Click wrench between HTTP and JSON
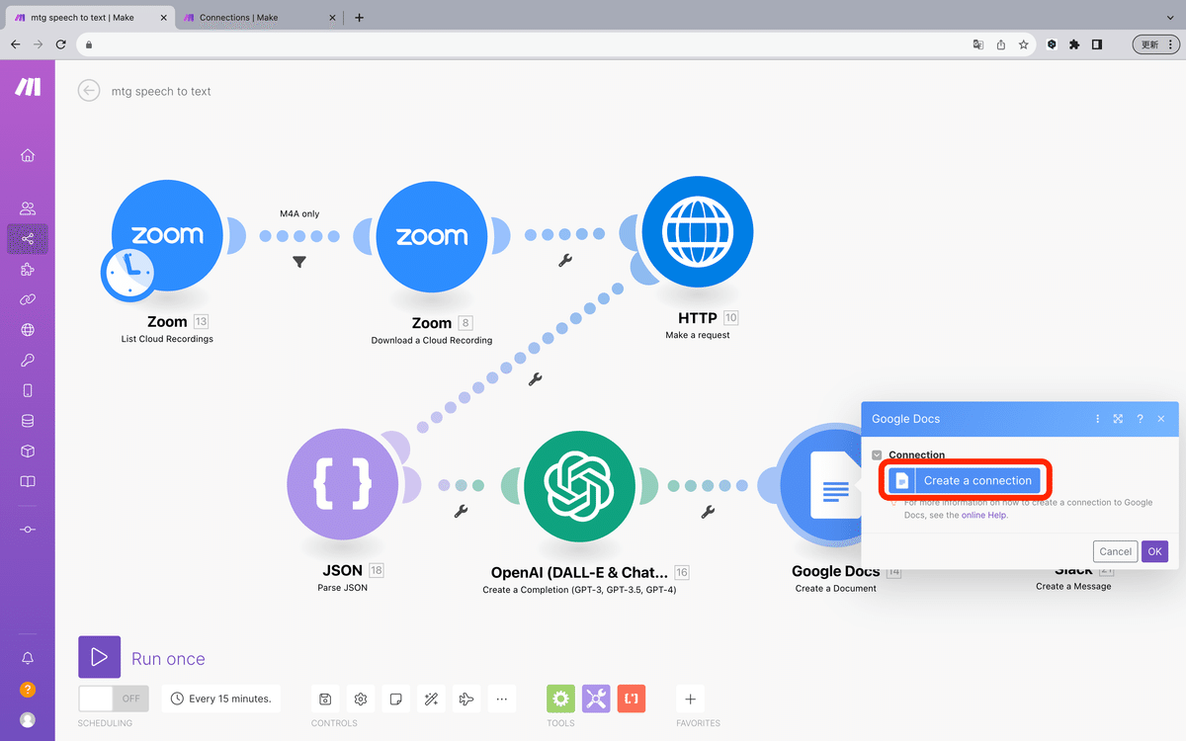 point(535,378)
